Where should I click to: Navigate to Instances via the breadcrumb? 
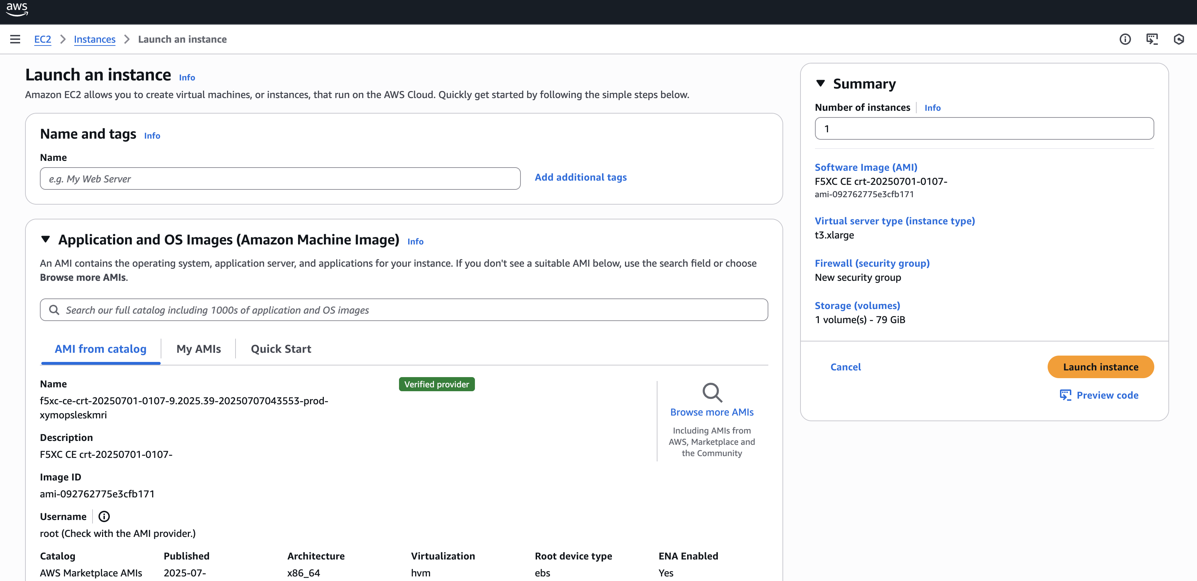click(94, 39)
